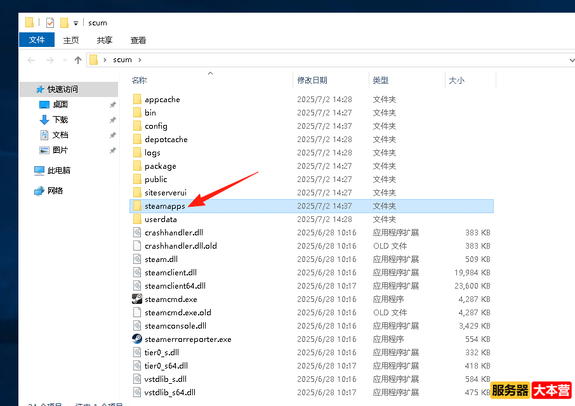Open the recent locations dropdown arrow
Viewport: 575px width, 406px height.
point(65,60)
